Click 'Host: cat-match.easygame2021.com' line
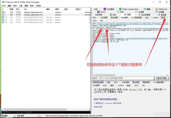This screenshot has width=171, height=118. pos(109,26)
